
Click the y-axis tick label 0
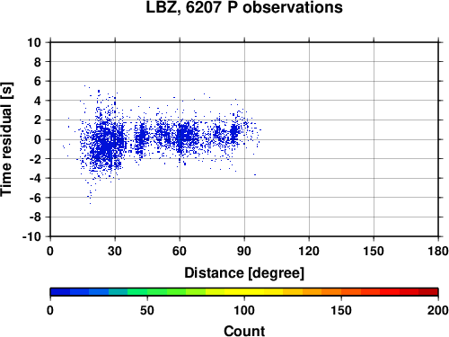click(x=38, y=139)
